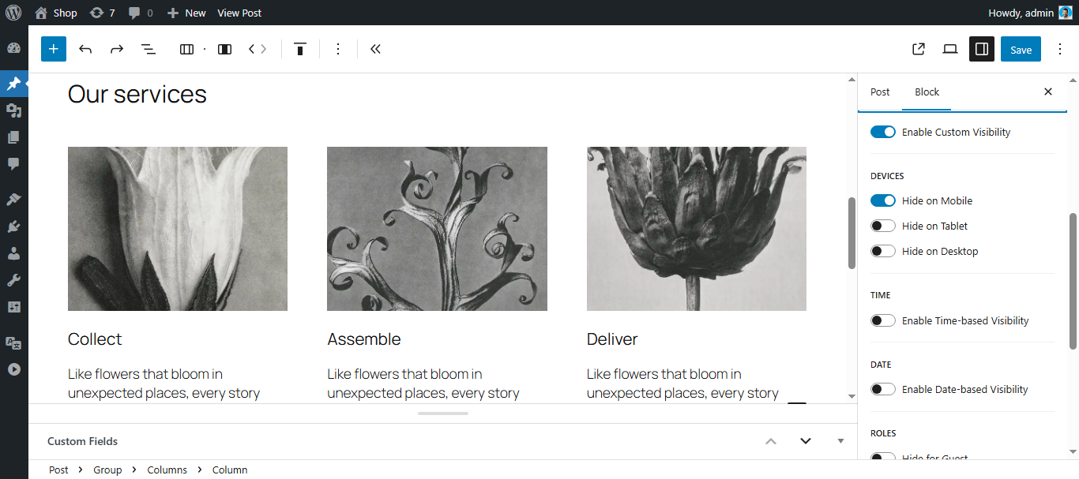Viewport: 1079px width, 479px height.
Task: Click the Our services heading
Action: (137, 94)
